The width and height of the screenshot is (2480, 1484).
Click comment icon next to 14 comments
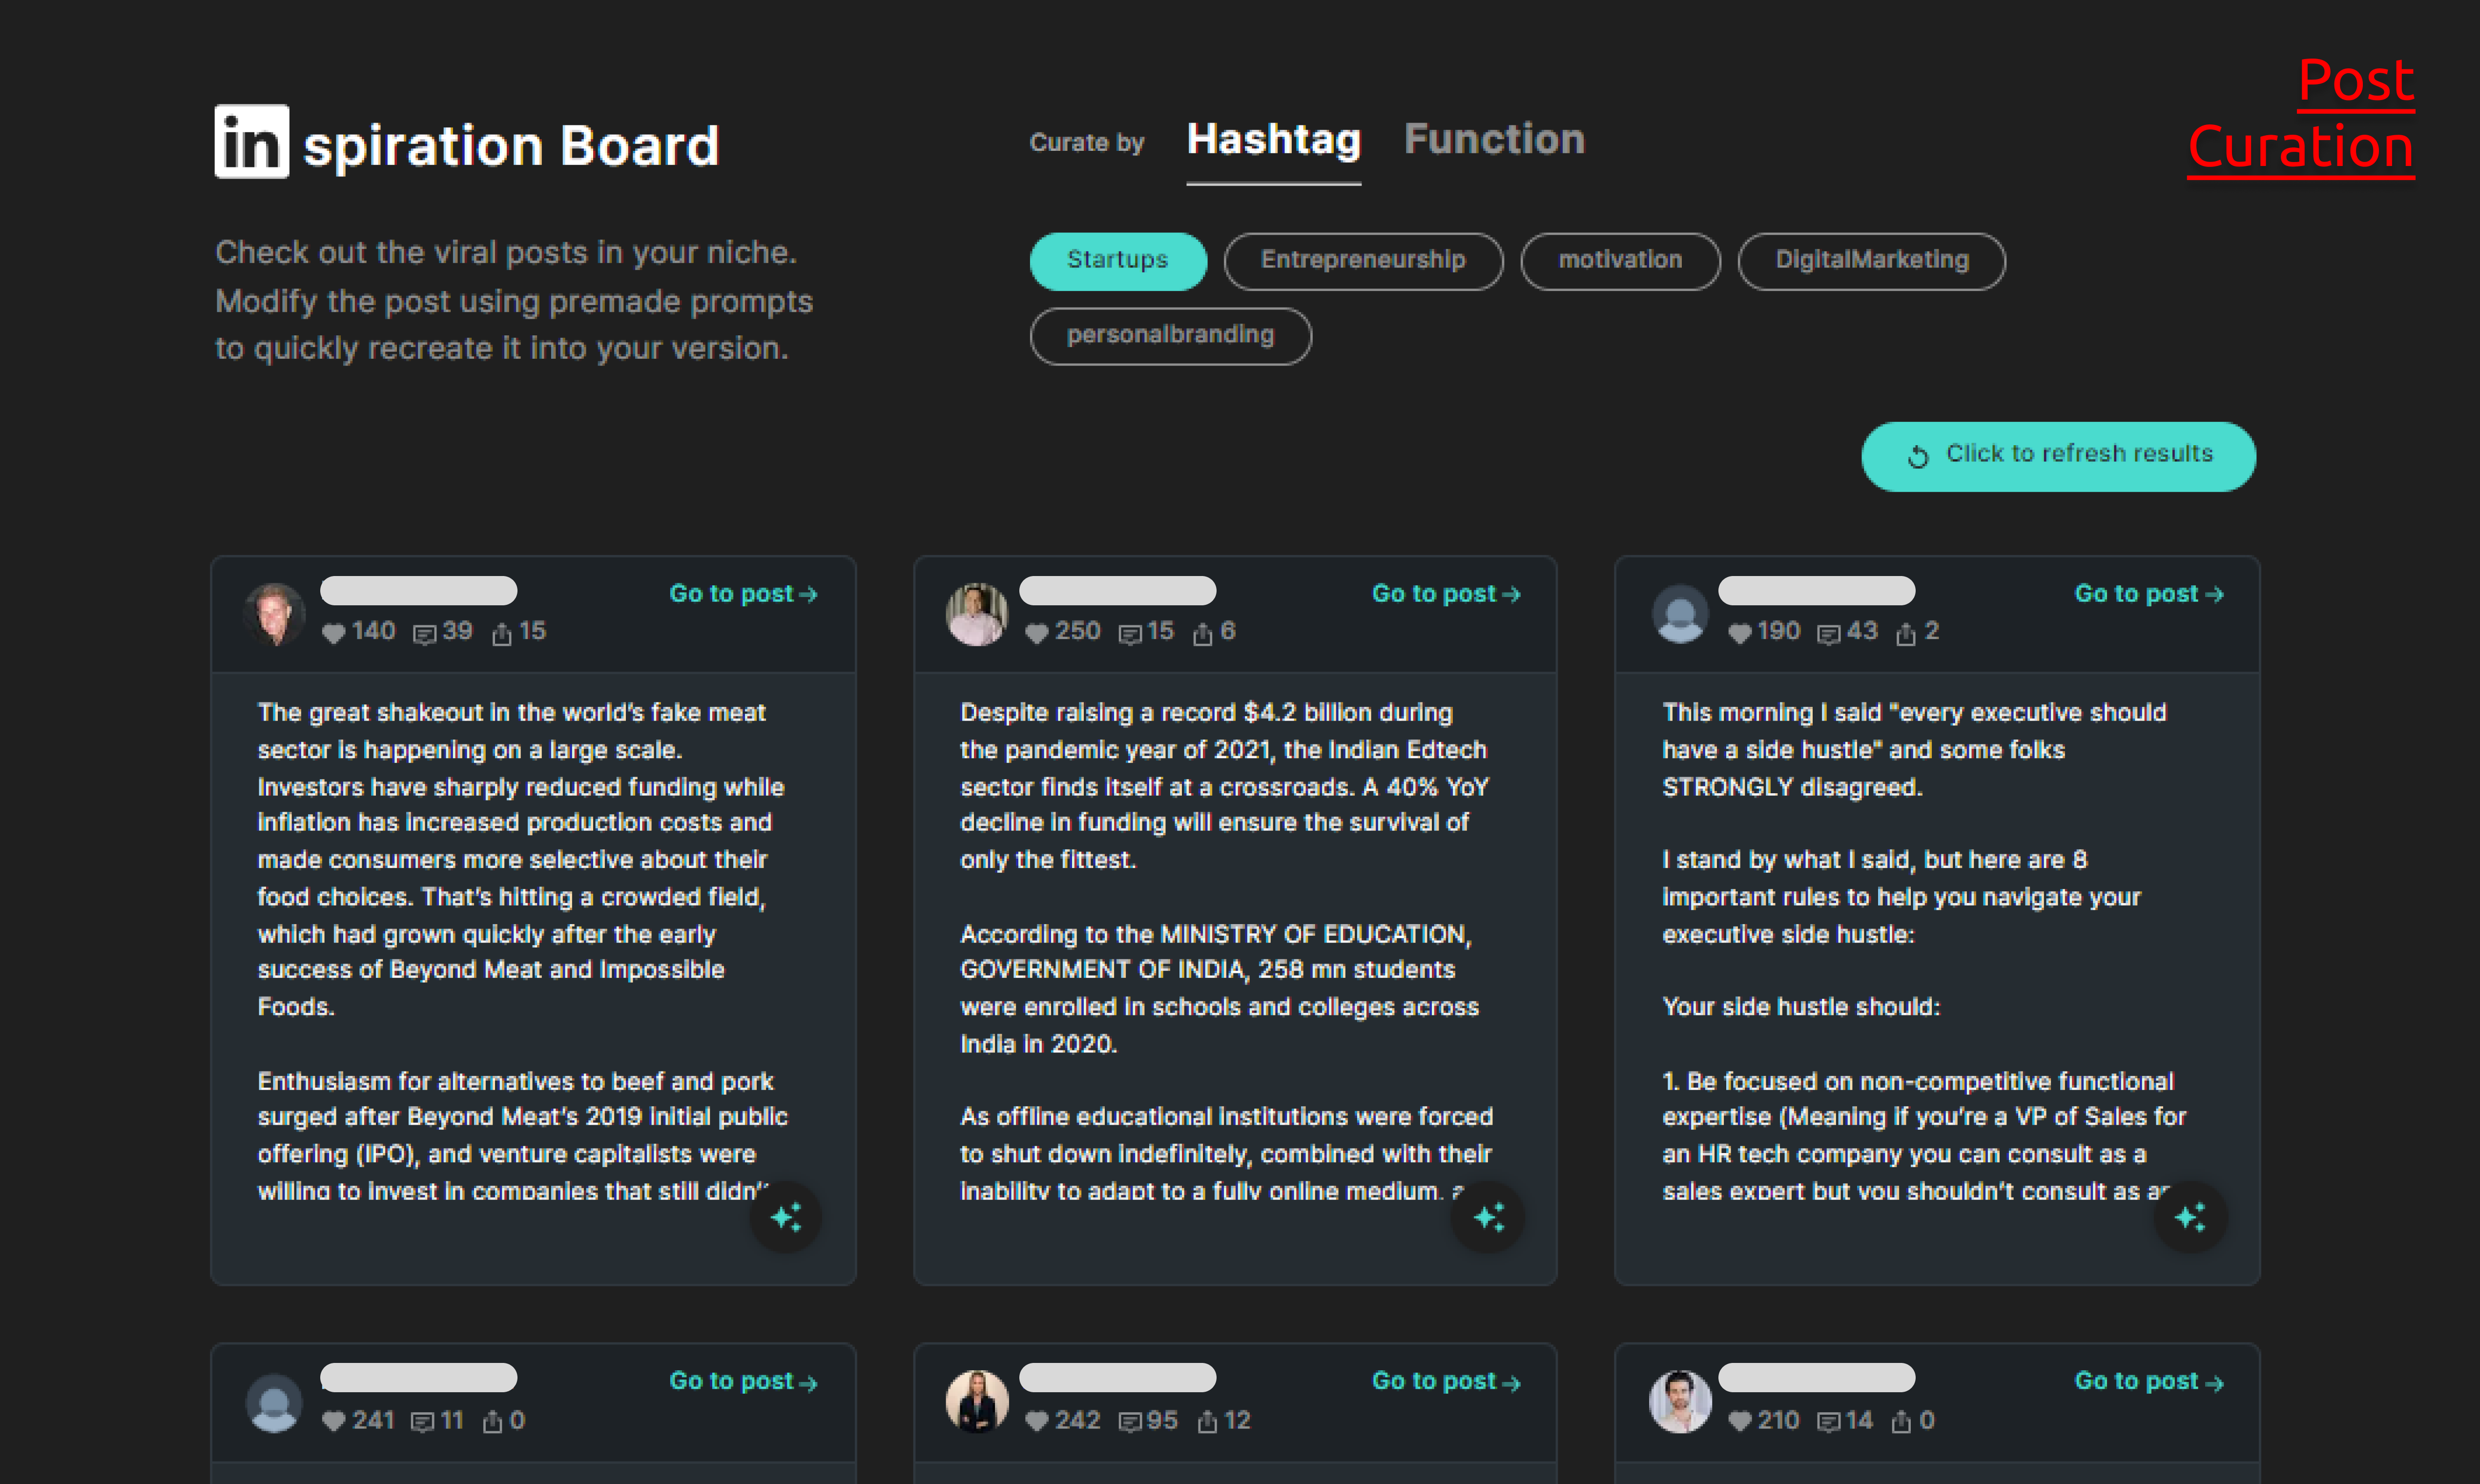1829,1422
